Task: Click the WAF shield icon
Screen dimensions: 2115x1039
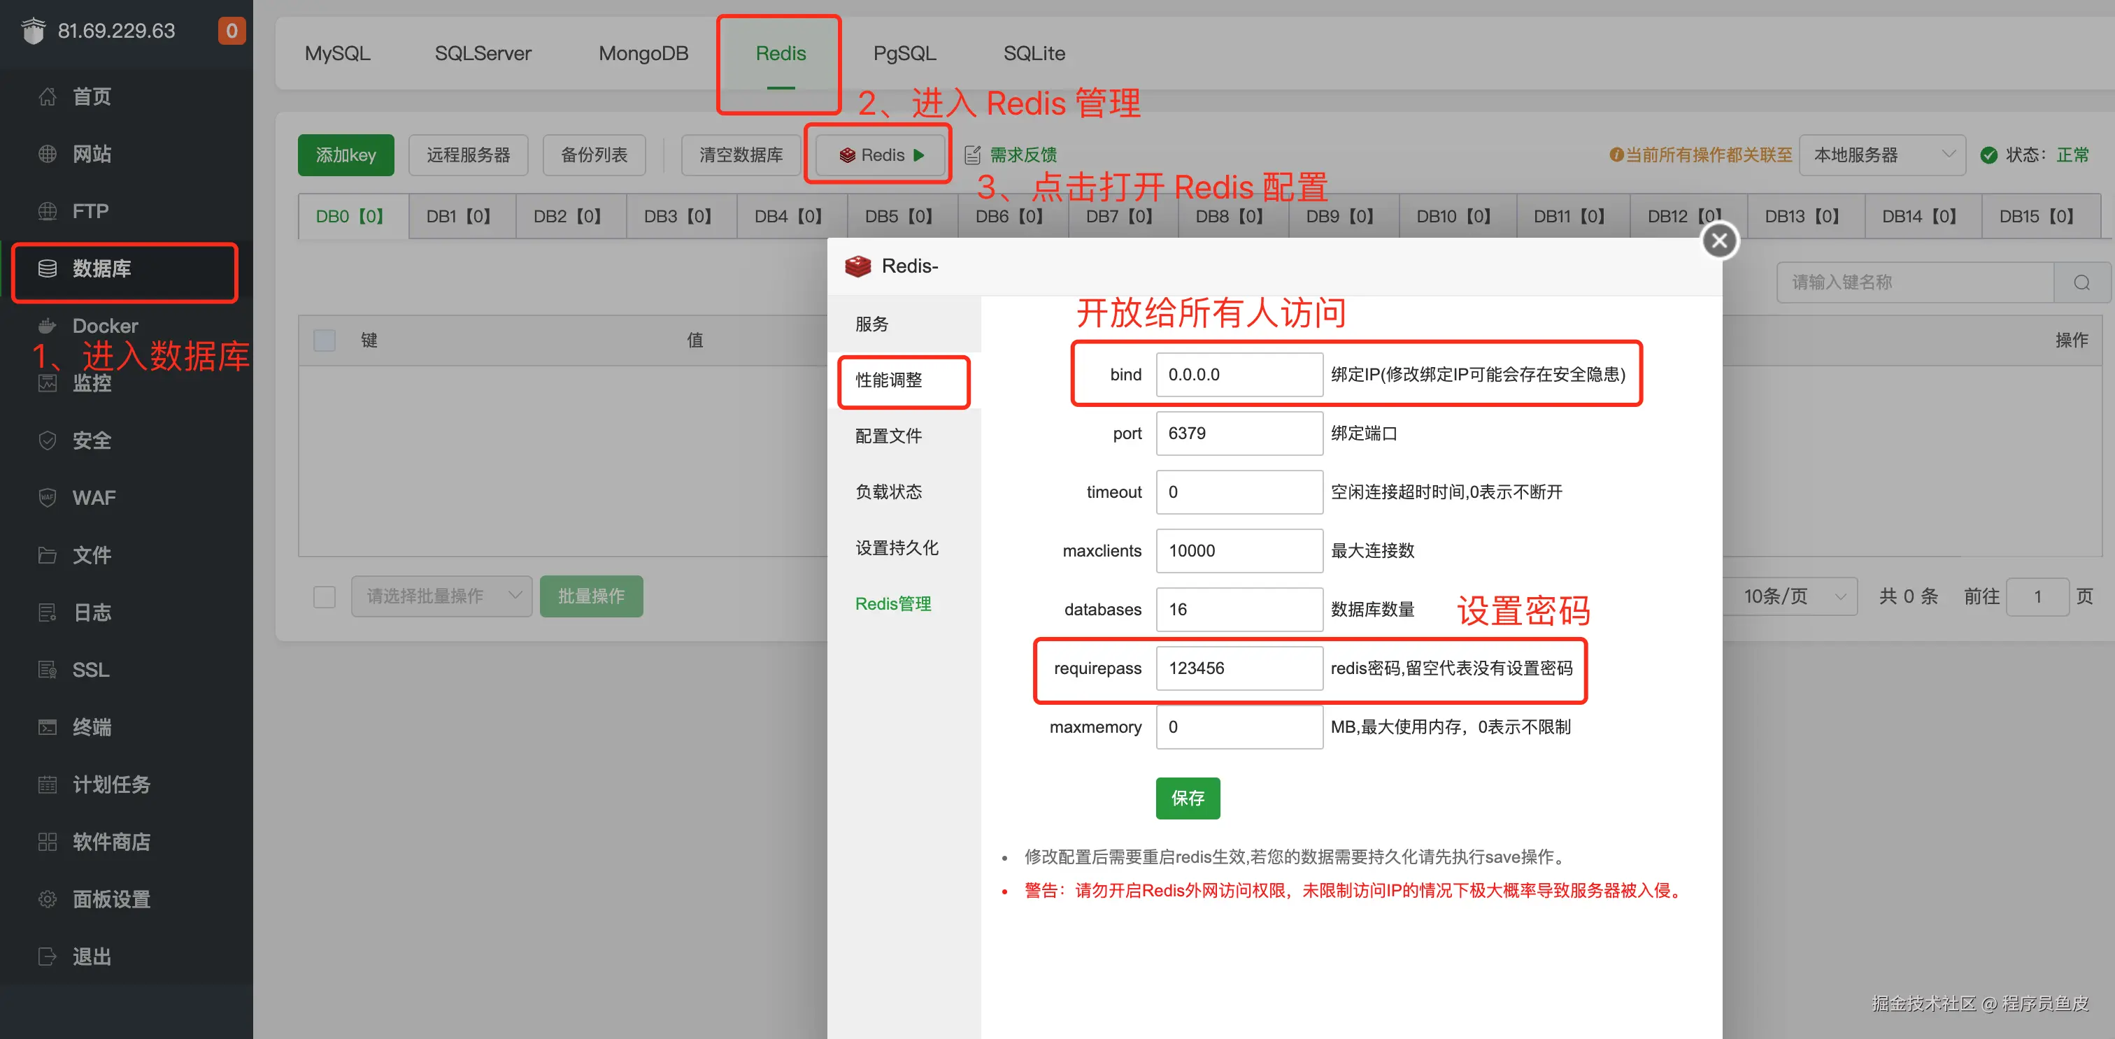Action: pyautogui.click(x=47, y=497)
